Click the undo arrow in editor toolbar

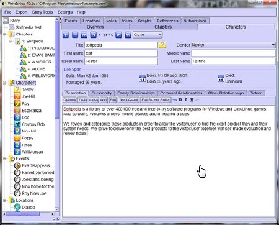point(175,100)
